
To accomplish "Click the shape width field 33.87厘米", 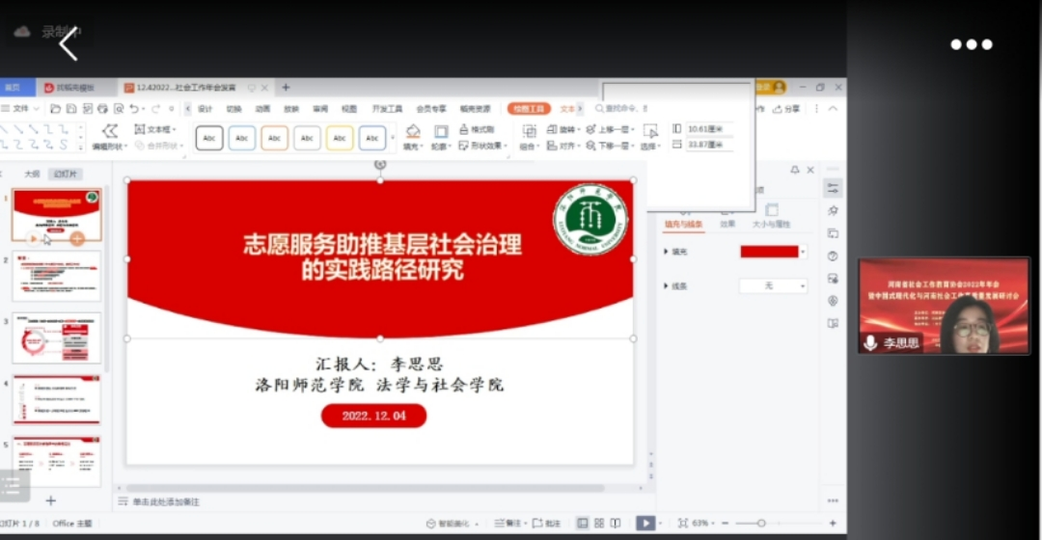I will coord(708,145).
